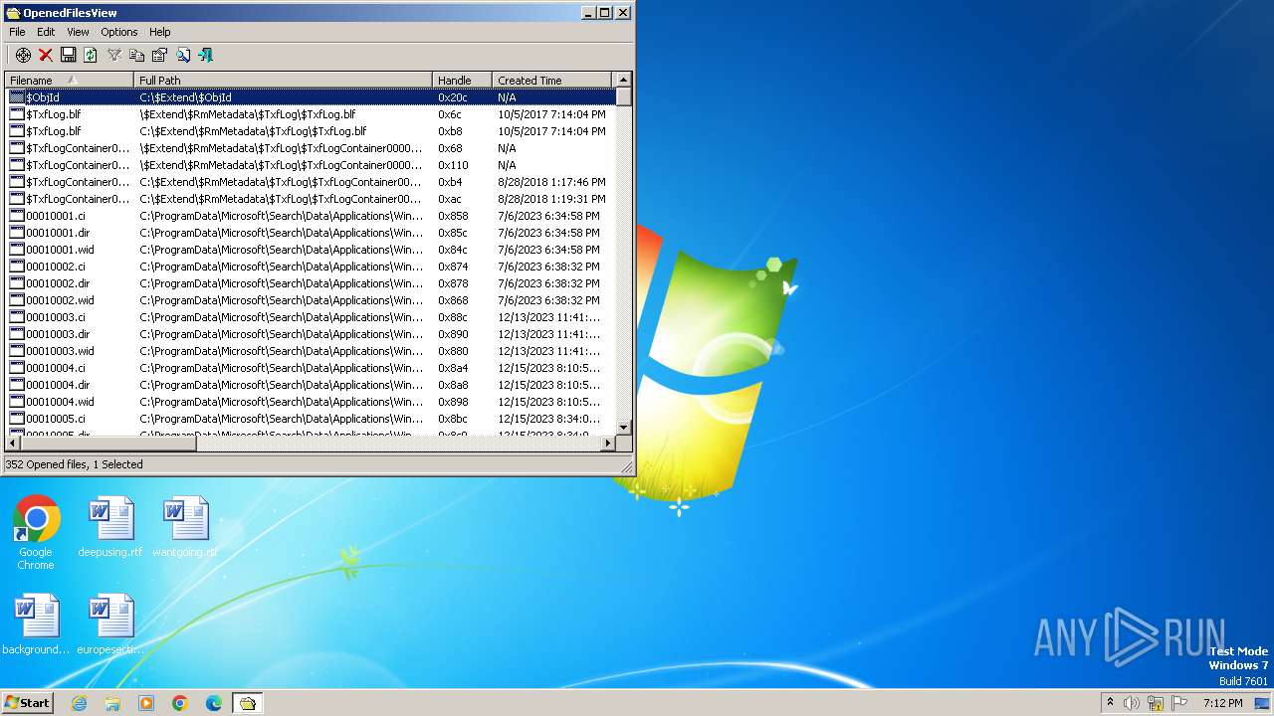Open the View menu
The height and width of the screenshot is (716, 1274).
(x=78, y=32)
